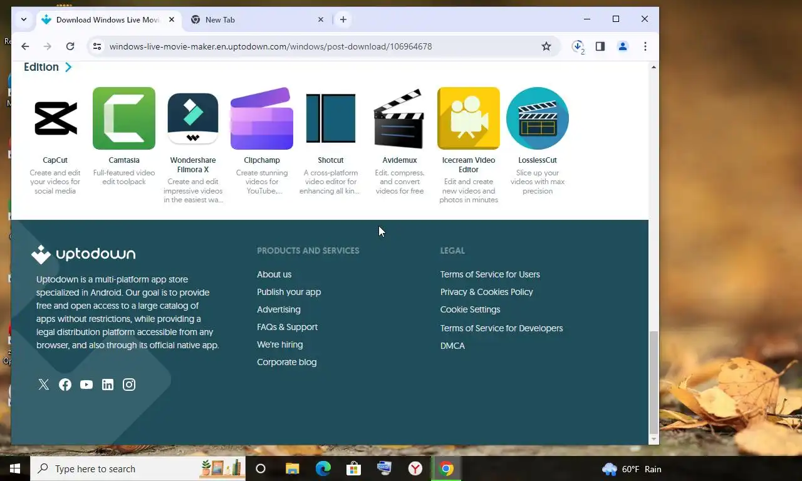Open Chrome's three-dot menu

tap(645, 46)
